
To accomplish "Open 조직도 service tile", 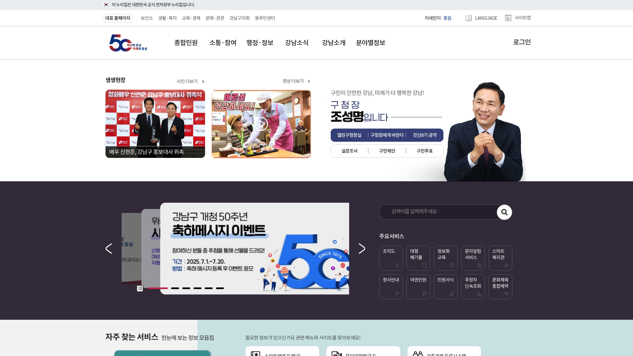I will [391, 258].
